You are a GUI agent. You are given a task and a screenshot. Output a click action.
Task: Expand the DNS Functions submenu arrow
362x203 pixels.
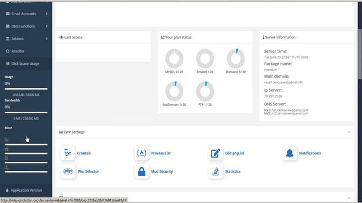(x=46, y=27)
